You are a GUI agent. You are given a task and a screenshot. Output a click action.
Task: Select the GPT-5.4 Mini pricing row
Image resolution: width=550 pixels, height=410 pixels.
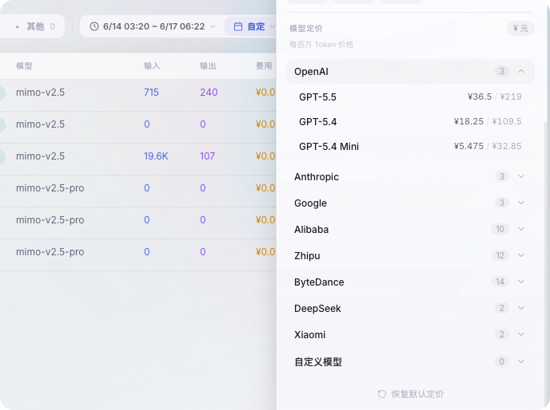point(410,146)
